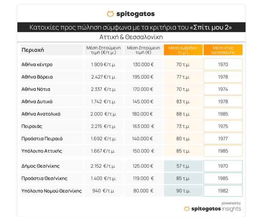Click the Αττική & Θεσσαλονίκη subtitle

pyautogui.click(x=131, y=37)
